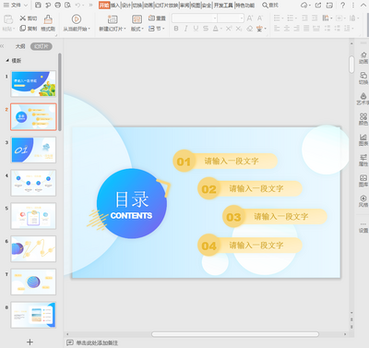Click the 格式刷 (Format Painter) icon
The width and height of the screenshot is (369, 348).
(x=48, y=19)
